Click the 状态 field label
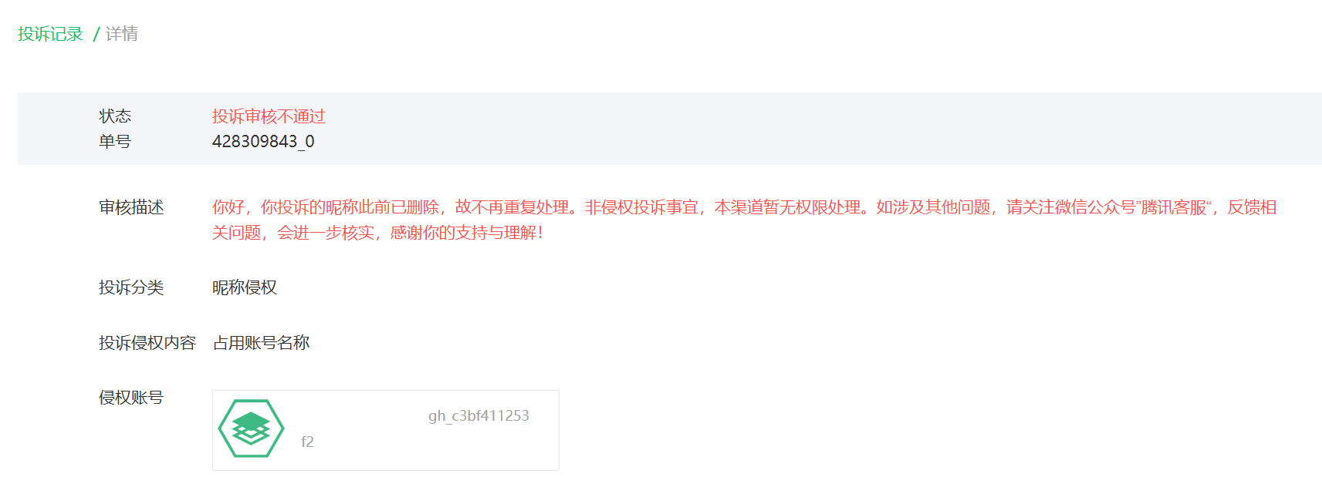Viewport: 1322px width, 504px height. [x=115, y=116]
